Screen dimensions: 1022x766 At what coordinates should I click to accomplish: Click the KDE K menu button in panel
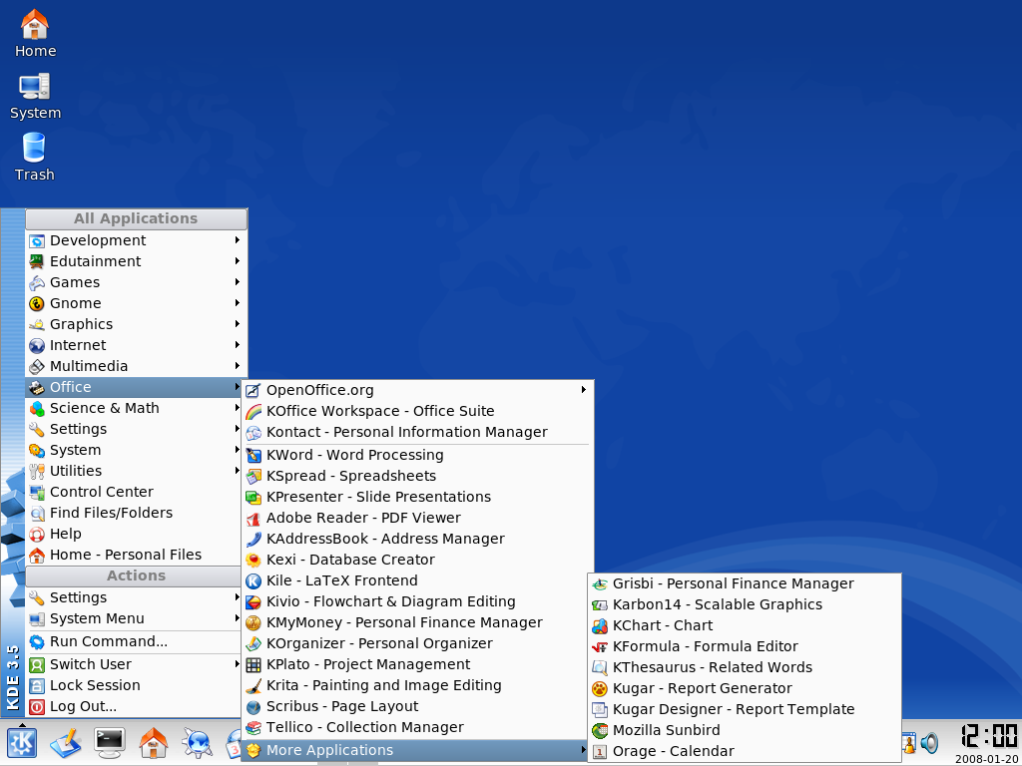(x=22, y=742)
